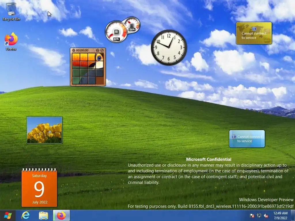Click the analog clock gadget
The height and width of the screenshot is (221, 295).
[169, 47]
